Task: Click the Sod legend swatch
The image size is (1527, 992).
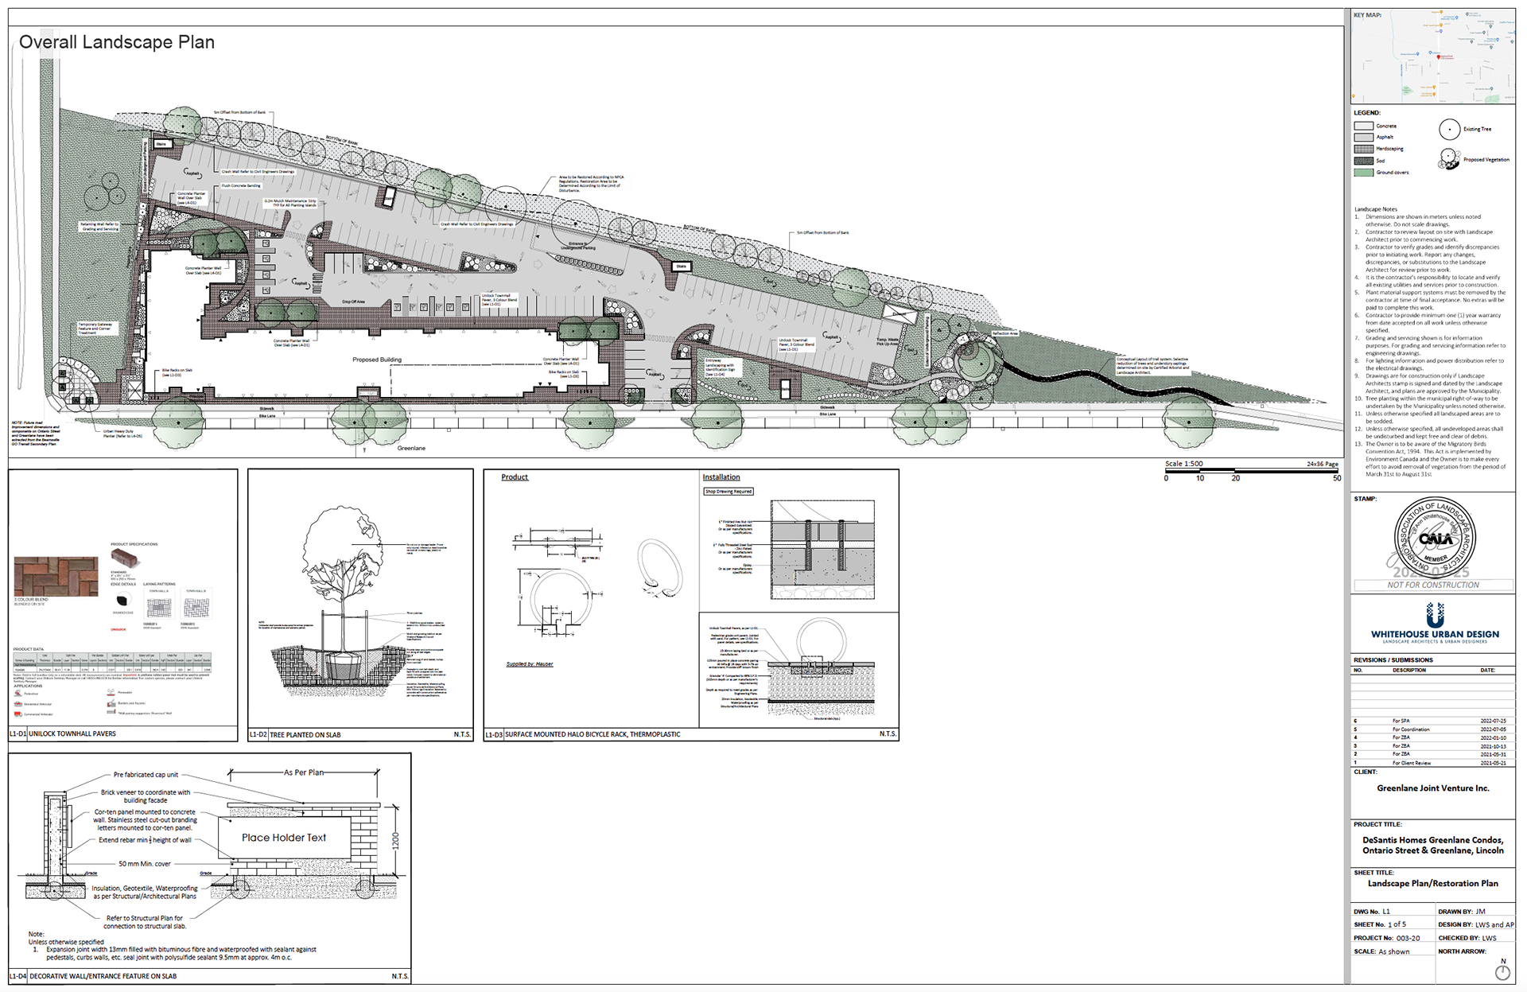Action: click(1363, 161)
